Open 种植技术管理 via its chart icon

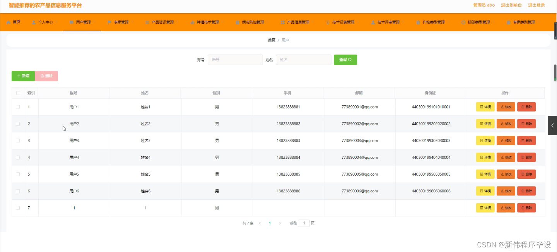[192, 22]
